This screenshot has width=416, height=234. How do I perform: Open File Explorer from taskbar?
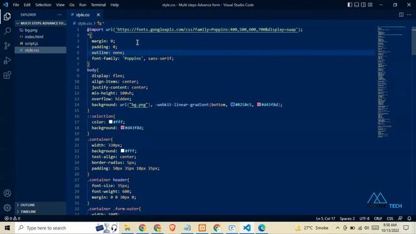pyautogui.click(x=127, y=228)
